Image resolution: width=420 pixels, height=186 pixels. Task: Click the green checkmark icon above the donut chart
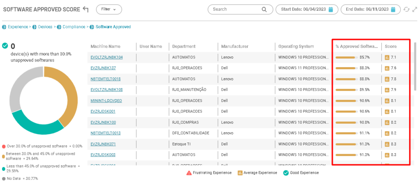point(5,46)
